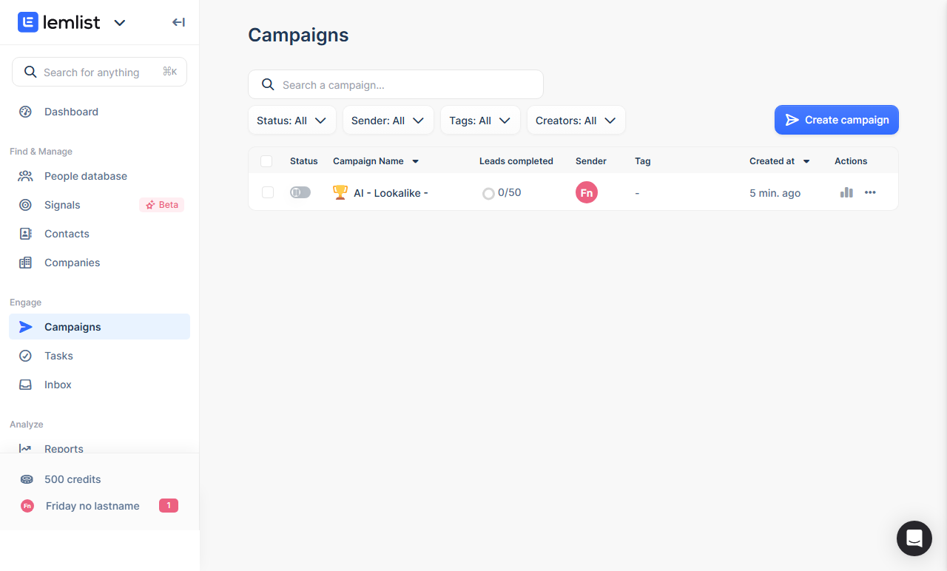
Task: Select the AI Lookalike campaign row checkbox
Action: click(267, 192)
